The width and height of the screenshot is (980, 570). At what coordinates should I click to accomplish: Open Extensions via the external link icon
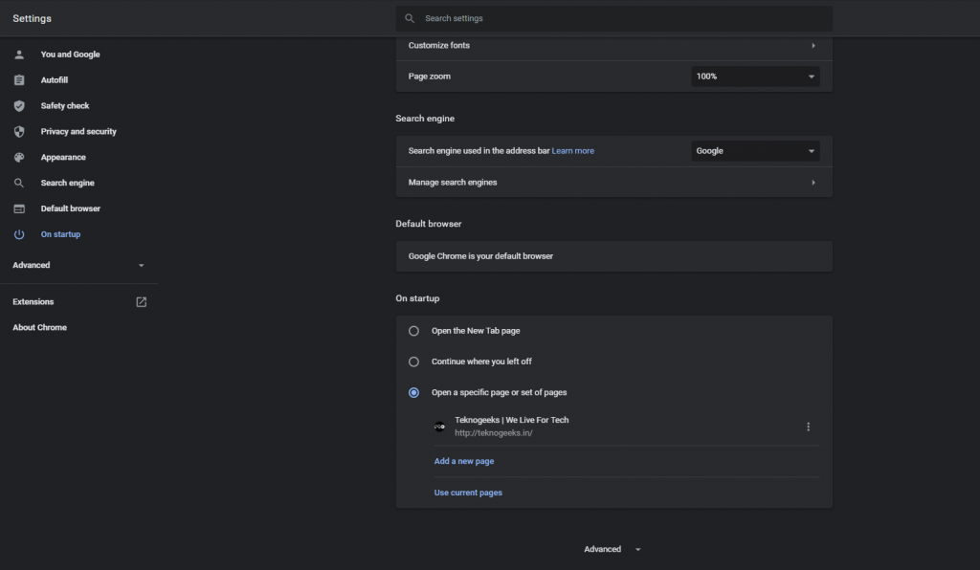click(x=142, y=302)
